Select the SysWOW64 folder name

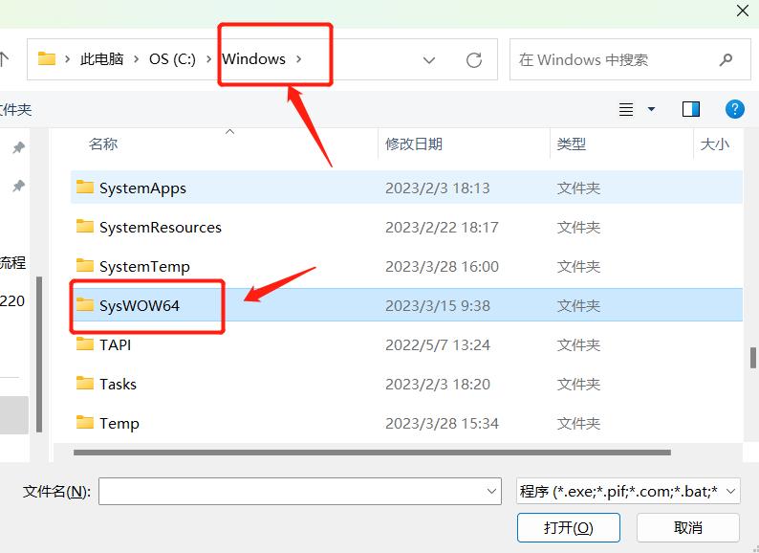click(x=140, y=306)
